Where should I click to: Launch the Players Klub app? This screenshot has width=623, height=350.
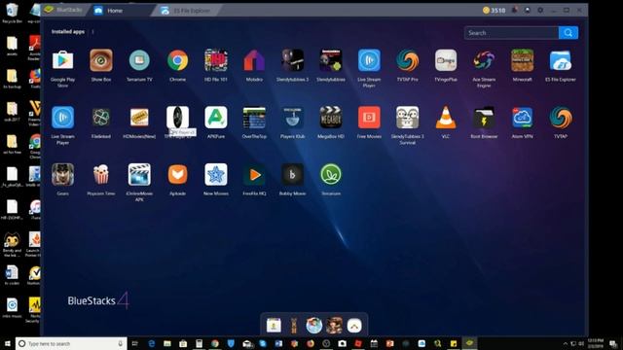click(x=292, y=118)
